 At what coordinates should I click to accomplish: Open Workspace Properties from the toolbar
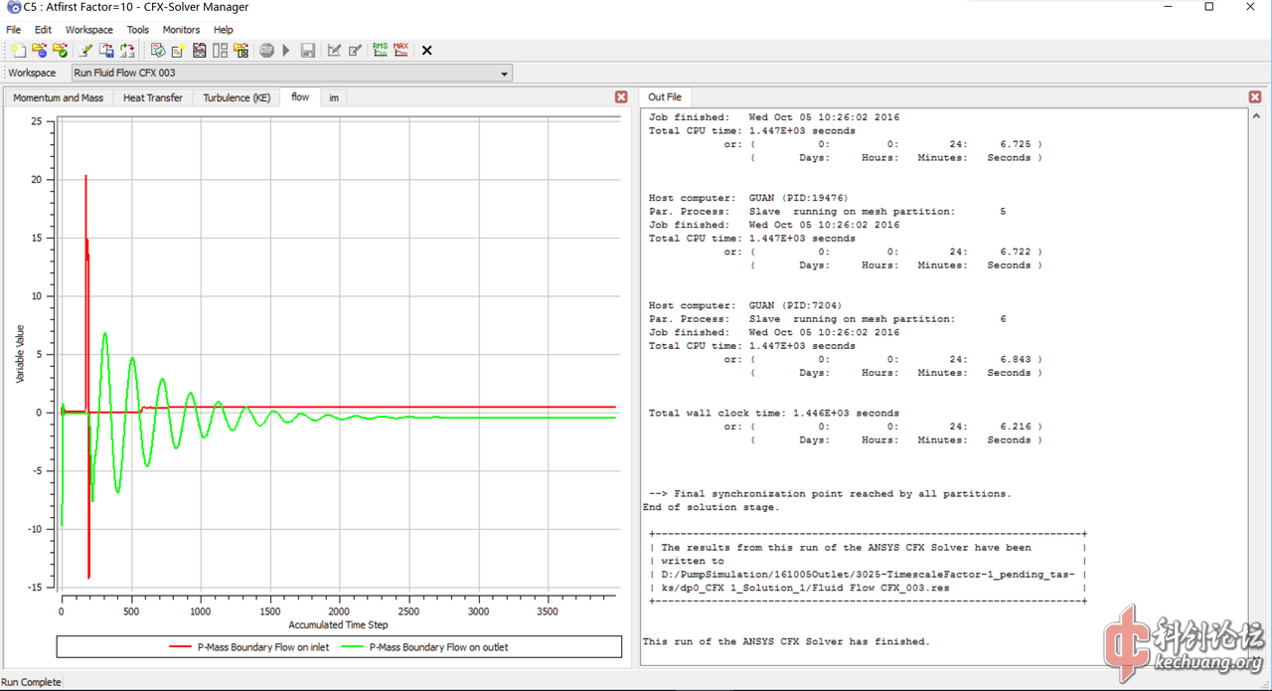[x=158, y=51]
